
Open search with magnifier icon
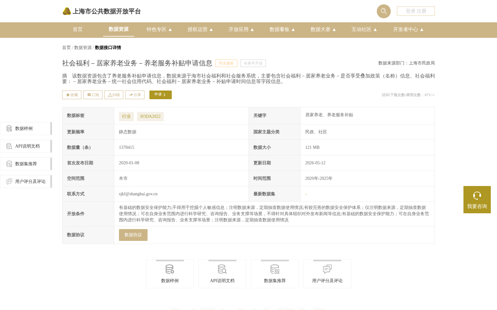pos(384,11)
